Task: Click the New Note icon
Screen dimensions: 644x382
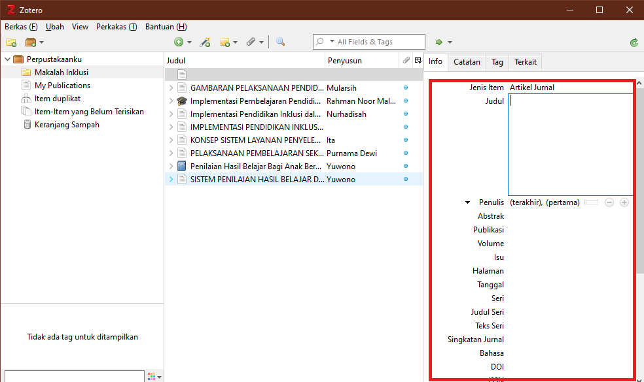Action: pos(224,42)
